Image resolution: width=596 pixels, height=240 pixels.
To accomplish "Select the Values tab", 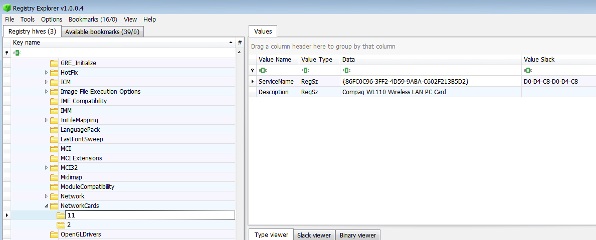I will click(x=263, y=31).
